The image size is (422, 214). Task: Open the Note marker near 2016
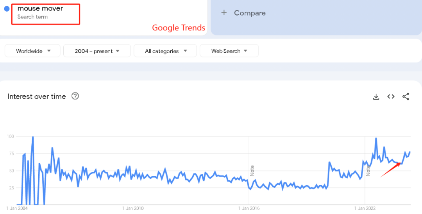tap(252, 170)
